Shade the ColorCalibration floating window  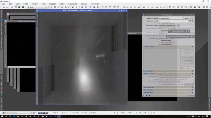pos(186,31)
